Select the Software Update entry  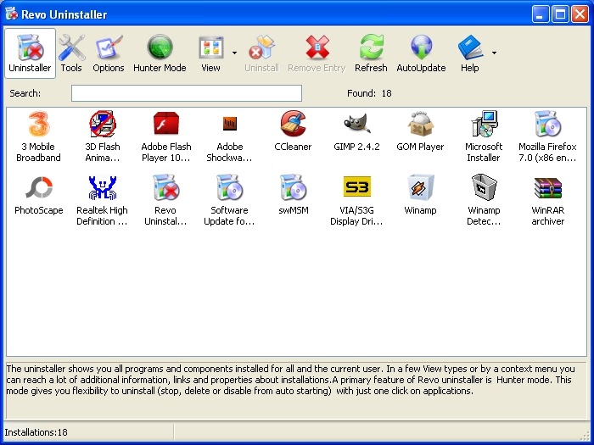tap(229, 200)
